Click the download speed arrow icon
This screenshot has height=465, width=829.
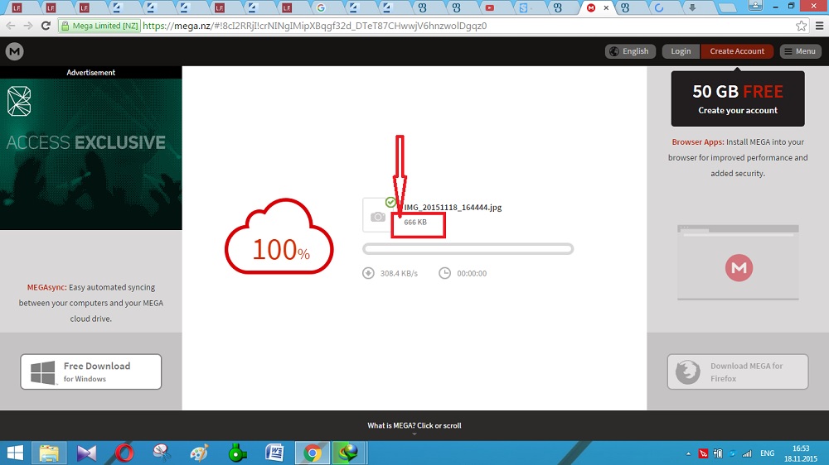[x=369, y=273]
